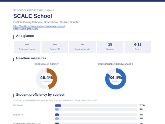Screen dimensions: 165x124
Task: Click the Headline measures heading
Action: 31,58
